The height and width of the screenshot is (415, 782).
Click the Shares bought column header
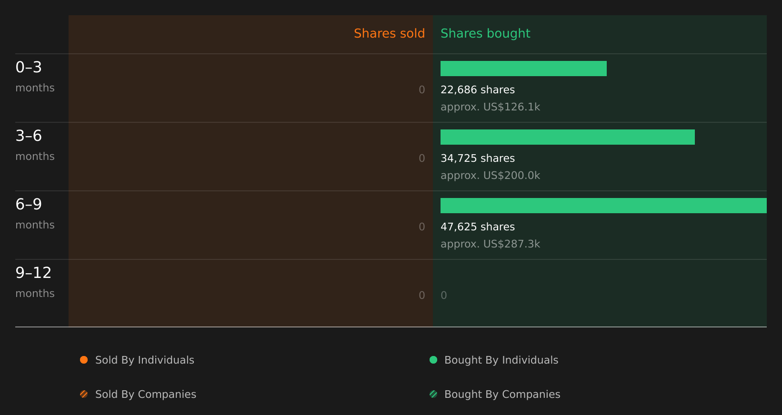(x=485, y=33)
